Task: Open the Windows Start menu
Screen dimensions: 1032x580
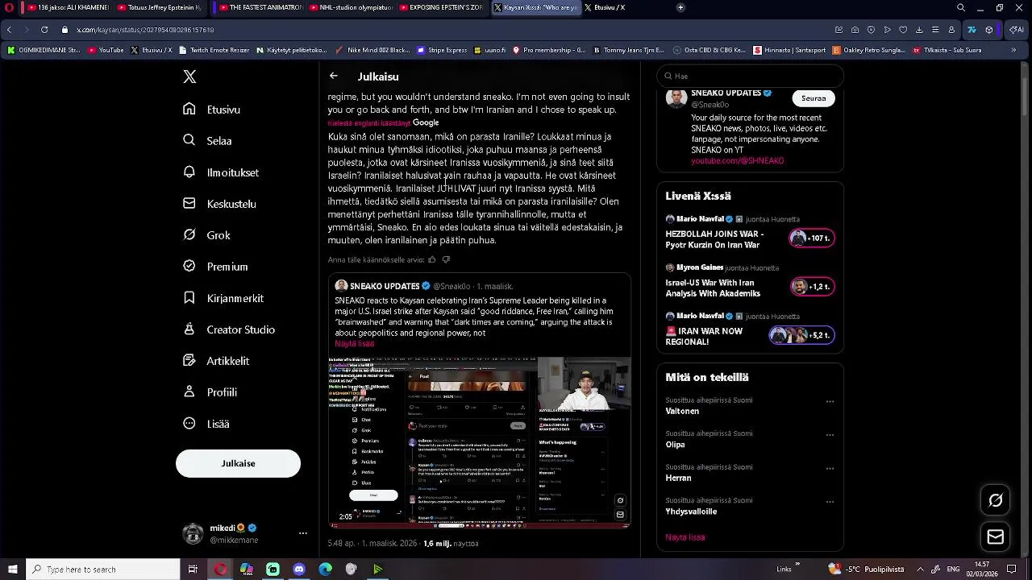Action: pyautogui.click(x=12, y=570)
